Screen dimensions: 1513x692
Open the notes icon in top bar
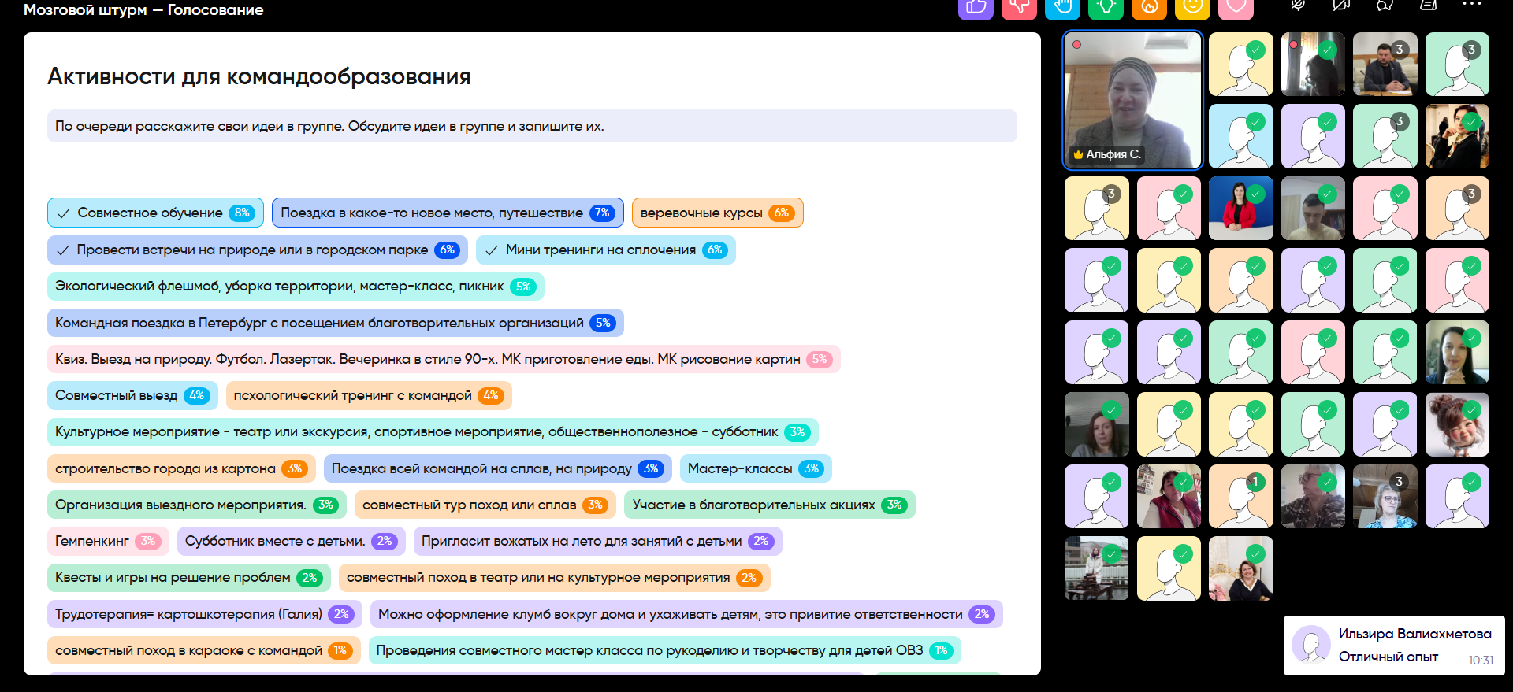(1428, 6)
